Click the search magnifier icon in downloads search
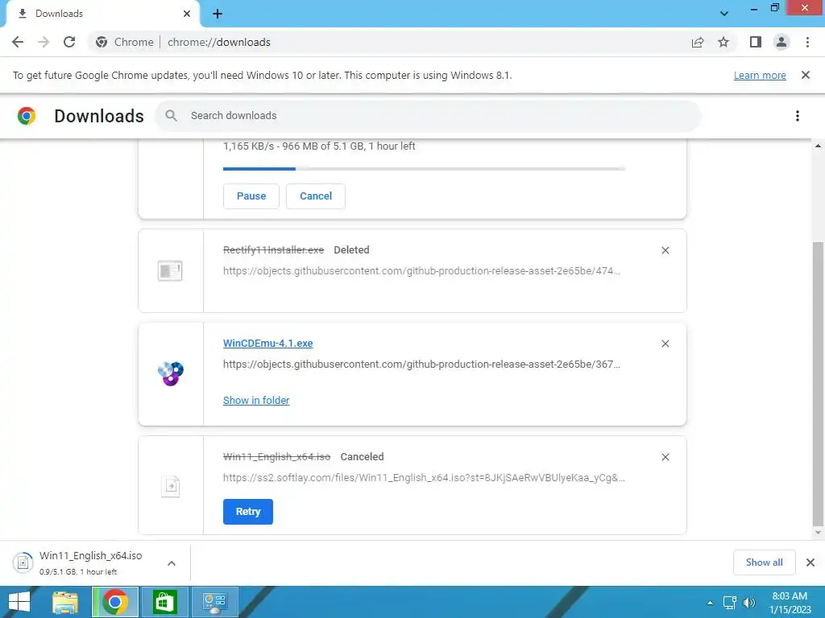Viewport: 825px width, 618px height. tap(171, 116)
